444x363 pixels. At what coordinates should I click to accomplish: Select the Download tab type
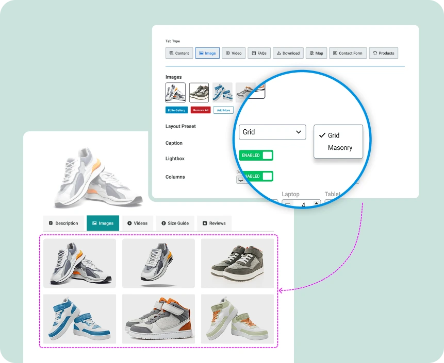click(288, 53)
